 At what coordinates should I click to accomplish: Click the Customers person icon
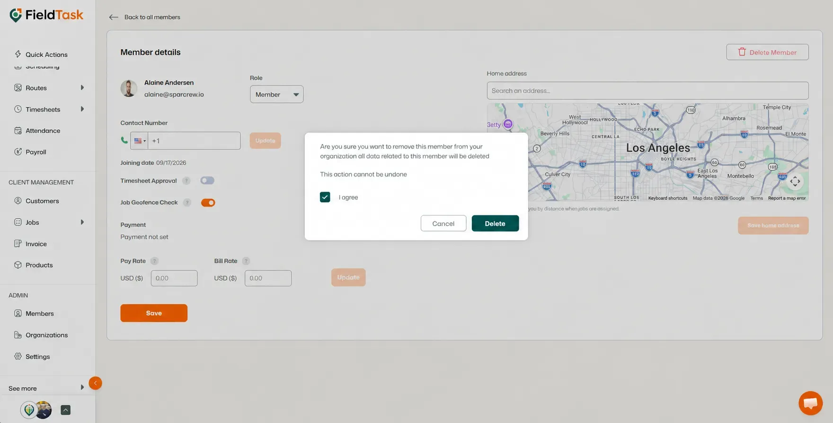pyautogui.click(x=18, y=201)
